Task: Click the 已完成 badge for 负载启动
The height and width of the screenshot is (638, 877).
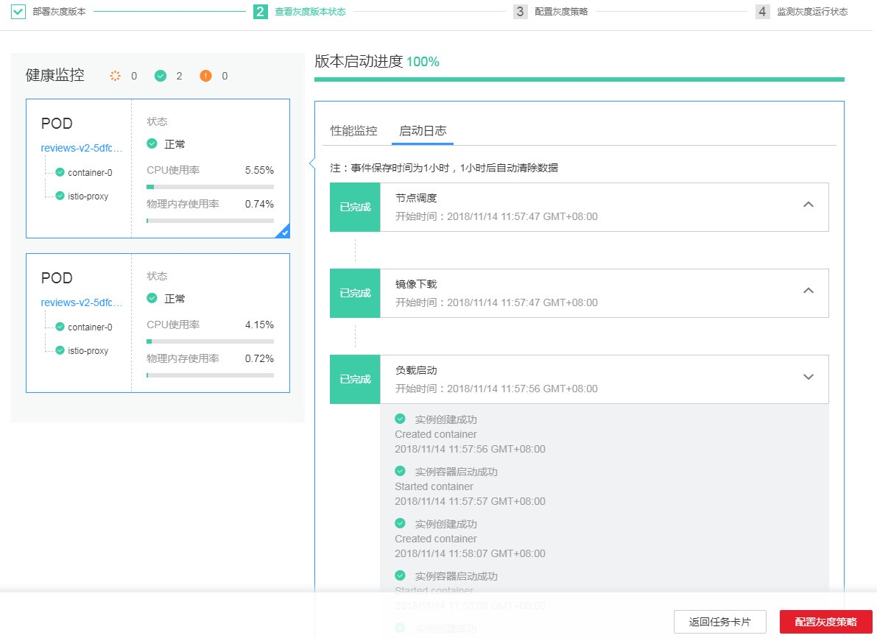Action: (x=355, y=379)
